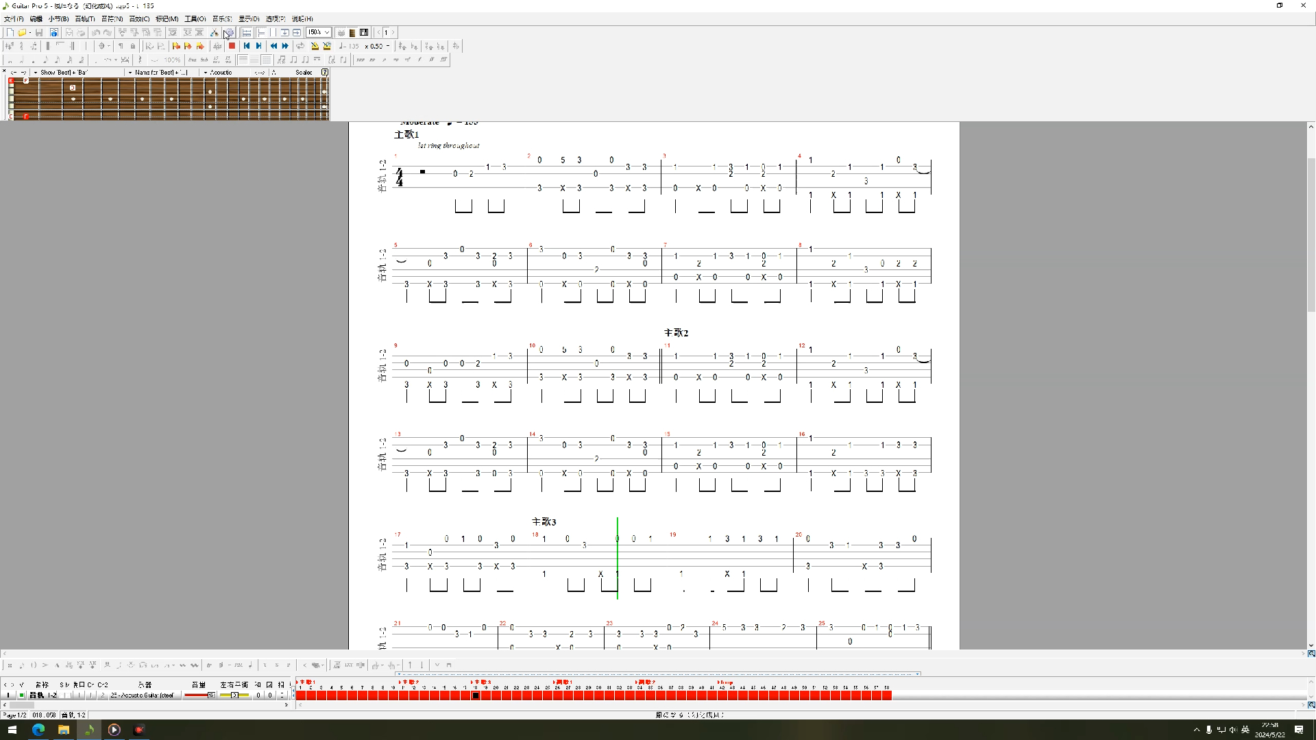The image size is (1316, 740).
Task: Open the menu labelled (T)
Action: click(x=85, y=18)
